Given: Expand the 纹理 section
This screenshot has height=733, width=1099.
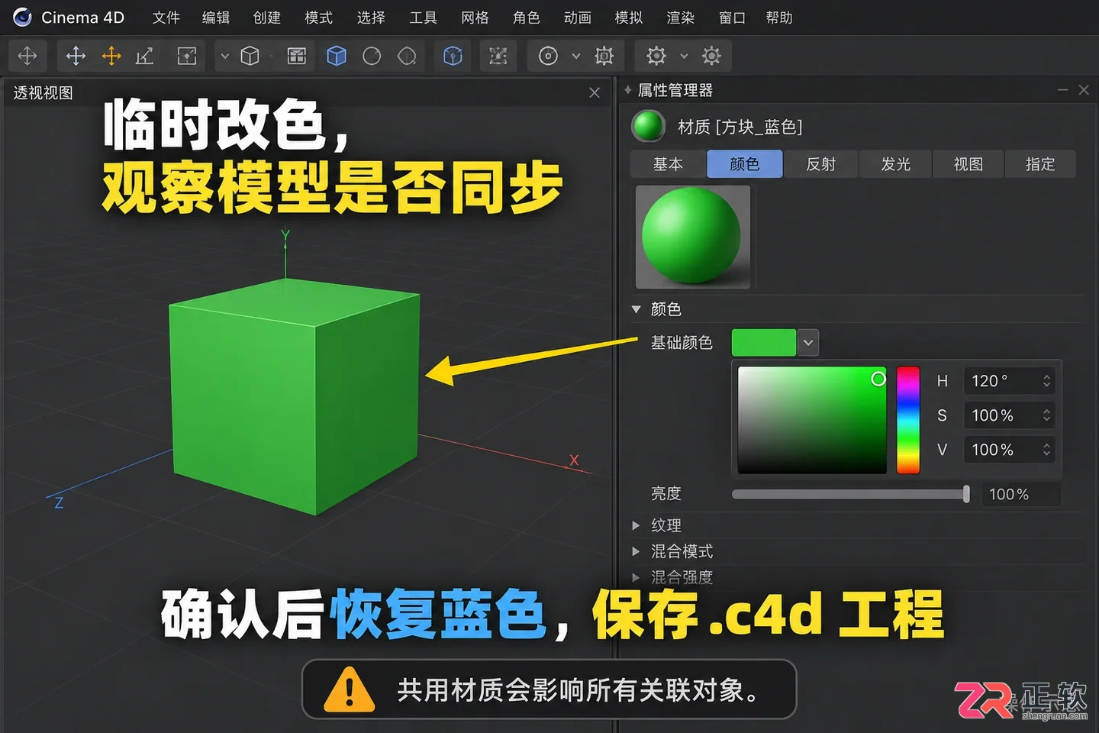Looking at the screenshot, I should pyautogui.click(x=636, y=525).
